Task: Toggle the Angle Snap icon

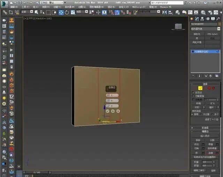Action: pyautogui.click(x=117, y=12)
